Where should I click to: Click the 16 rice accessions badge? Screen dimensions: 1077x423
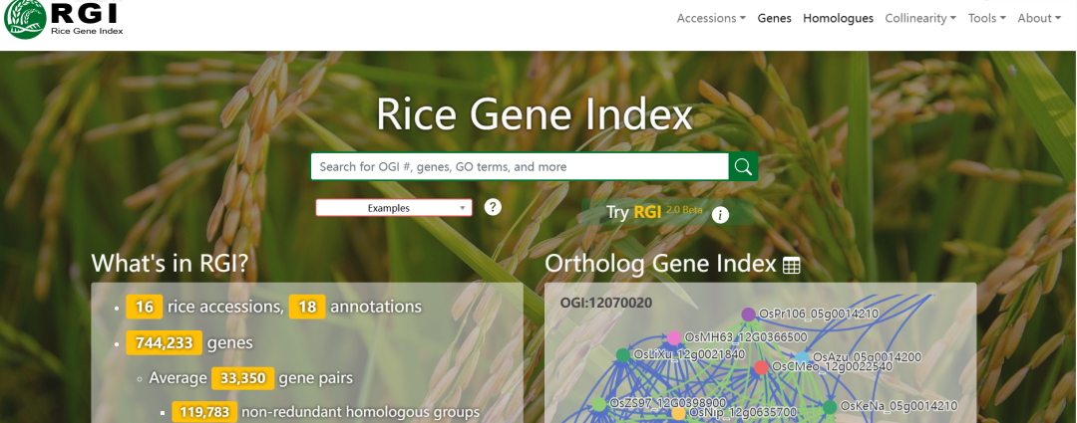pos(145,307)
